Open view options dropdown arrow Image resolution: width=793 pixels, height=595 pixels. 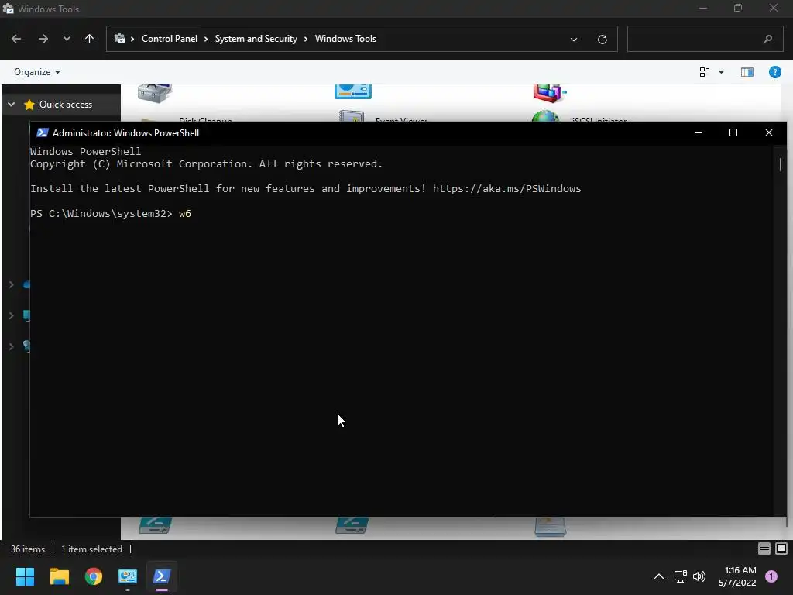click(722, 72)
